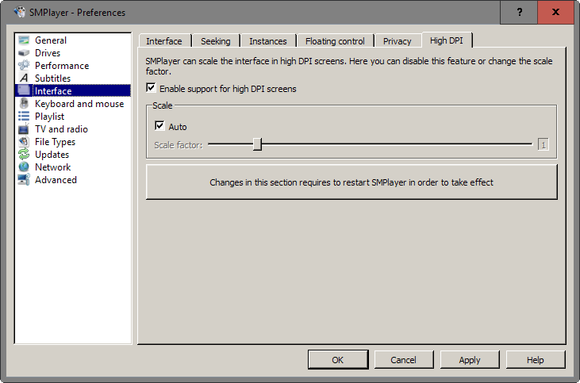Switch to Floating control tab
580x383 pixels.
click(335, 41)
